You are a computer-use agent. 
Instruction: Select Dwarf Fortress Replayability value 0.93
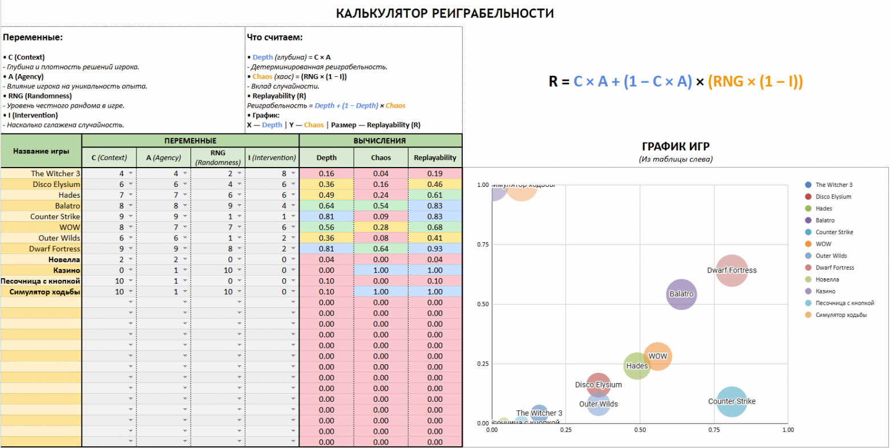tap(435, 249)
